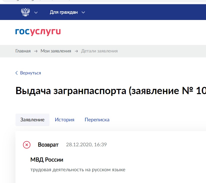Click the date '28.12.2020, 16:39'
This screenshot has width=206, height=183.
click(86, 145)
